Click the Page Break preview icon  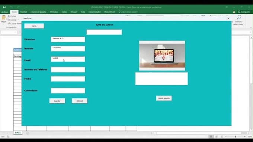pos(222,136)
